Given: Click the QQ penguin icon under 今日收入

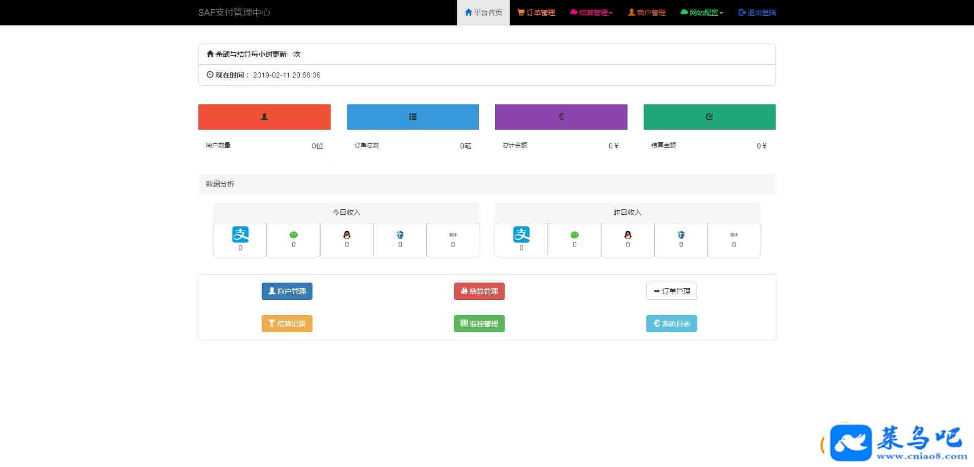Looking at the screenshot, I should (346, 235).
